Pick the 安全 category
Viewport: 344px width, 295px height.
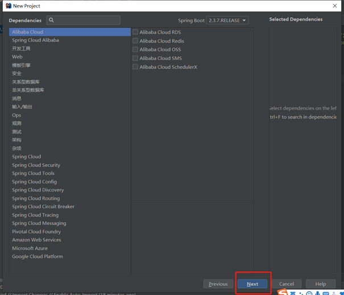(70, 74)
